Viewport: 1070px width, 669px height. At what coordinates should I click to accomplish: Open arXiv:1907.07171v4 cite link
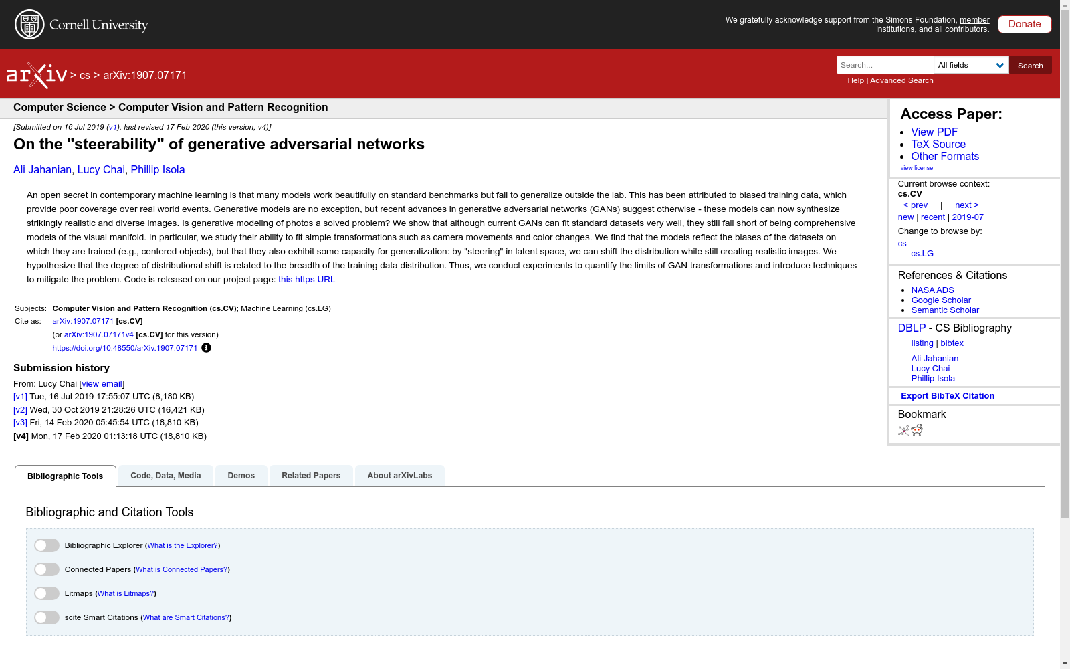pos(99,335)
